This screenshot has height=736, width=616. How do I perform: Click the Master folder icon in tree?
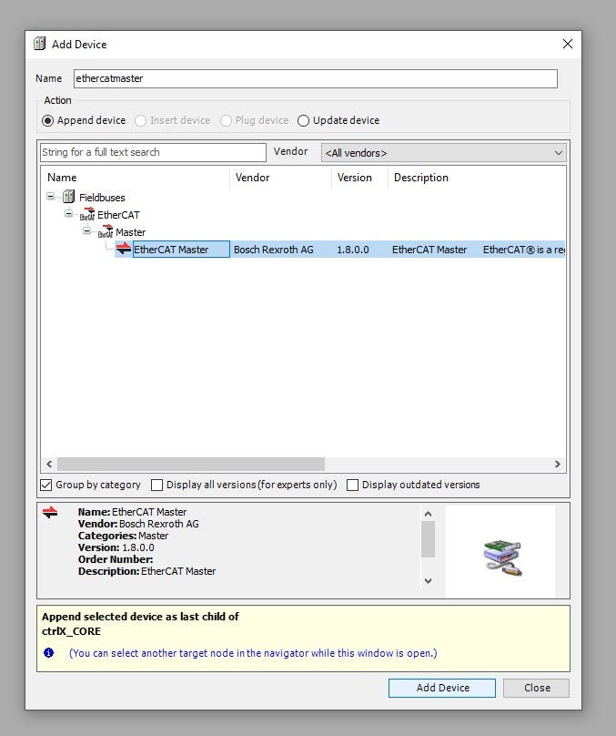click(x=105, y=232)
